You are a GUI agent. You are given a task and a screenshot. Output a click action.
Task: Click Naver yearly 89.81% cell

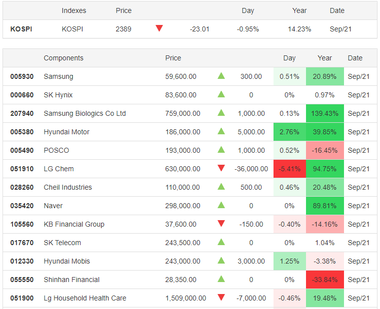(324, 206)
